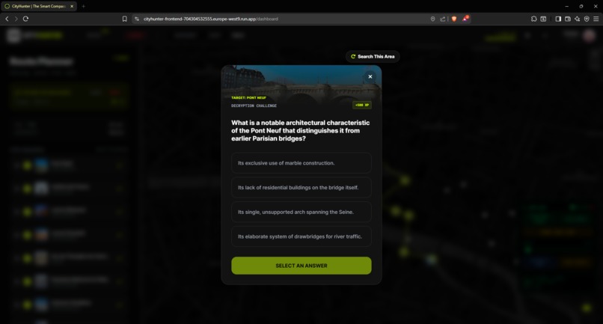Screen dimensions: 603x324
Task: Choose answer about lack of residential buildings
Action: tap(301, 187)
